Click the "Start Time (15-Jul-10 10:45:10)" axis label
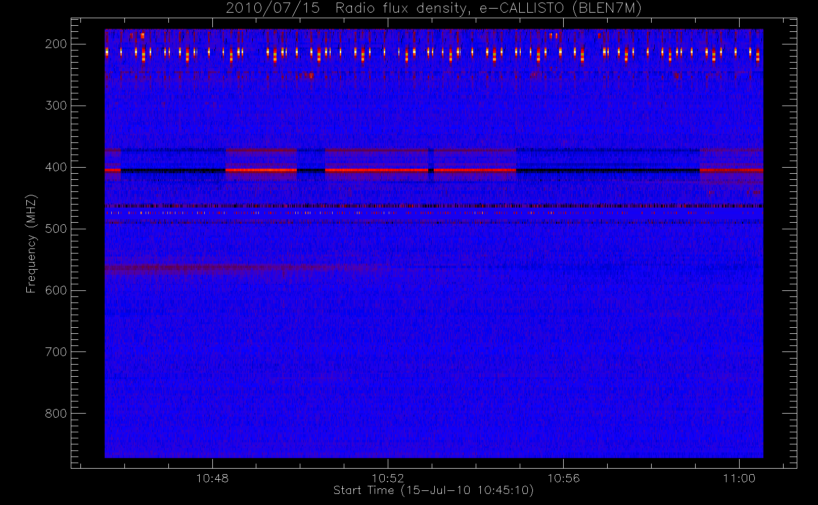This screenshot has width=818, height=505. 433,490
